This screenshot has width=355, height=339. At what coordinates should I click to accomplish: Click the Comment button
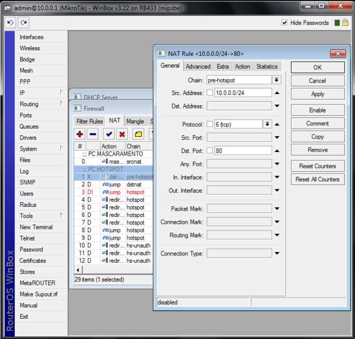pos(318,124)
